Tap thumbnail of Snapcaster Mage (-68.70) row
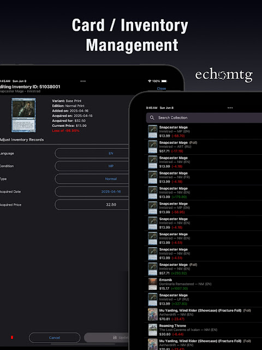The image size is (262, 350). [153, 131]
